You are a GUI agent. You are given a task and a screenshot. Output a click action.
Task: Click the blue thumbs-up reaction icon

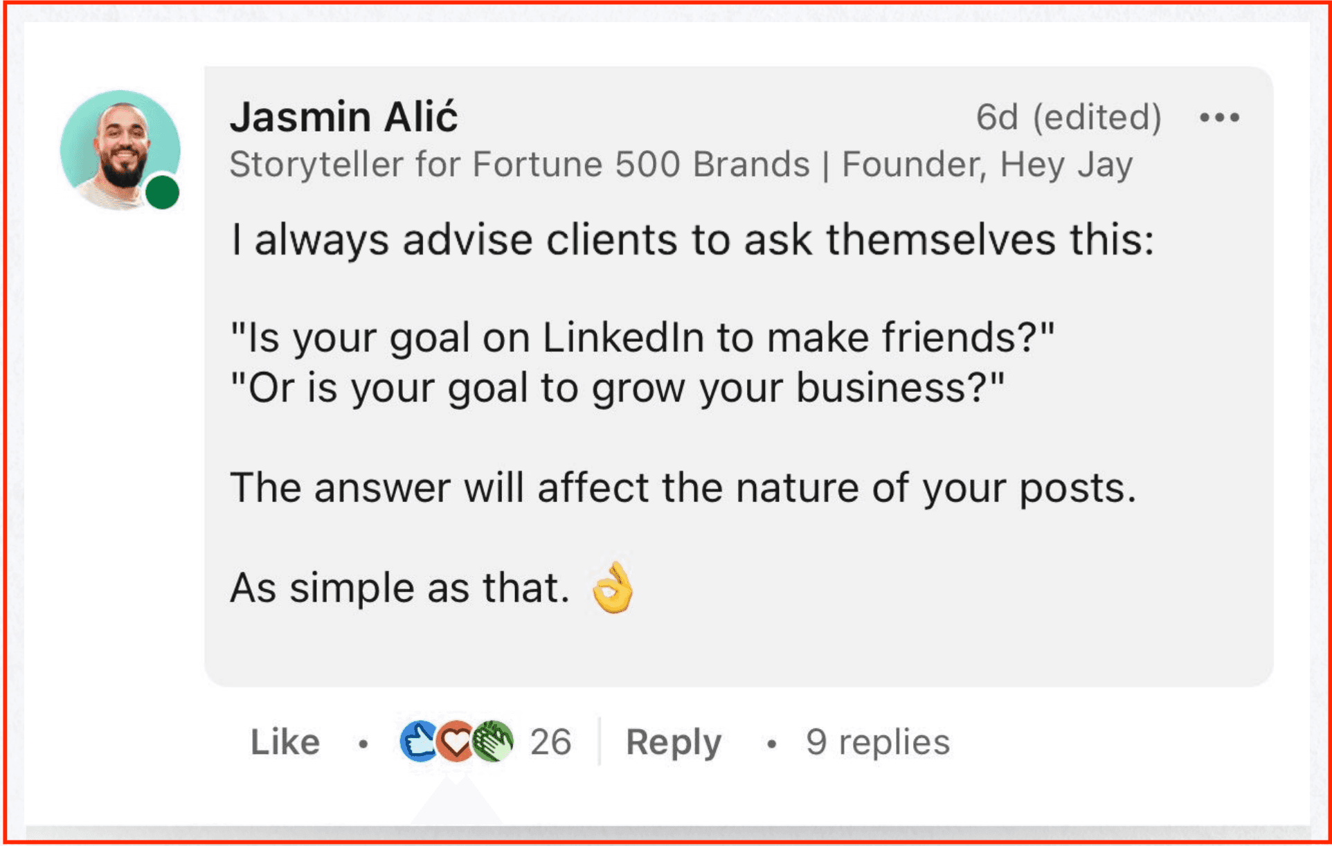coord(418,741)
